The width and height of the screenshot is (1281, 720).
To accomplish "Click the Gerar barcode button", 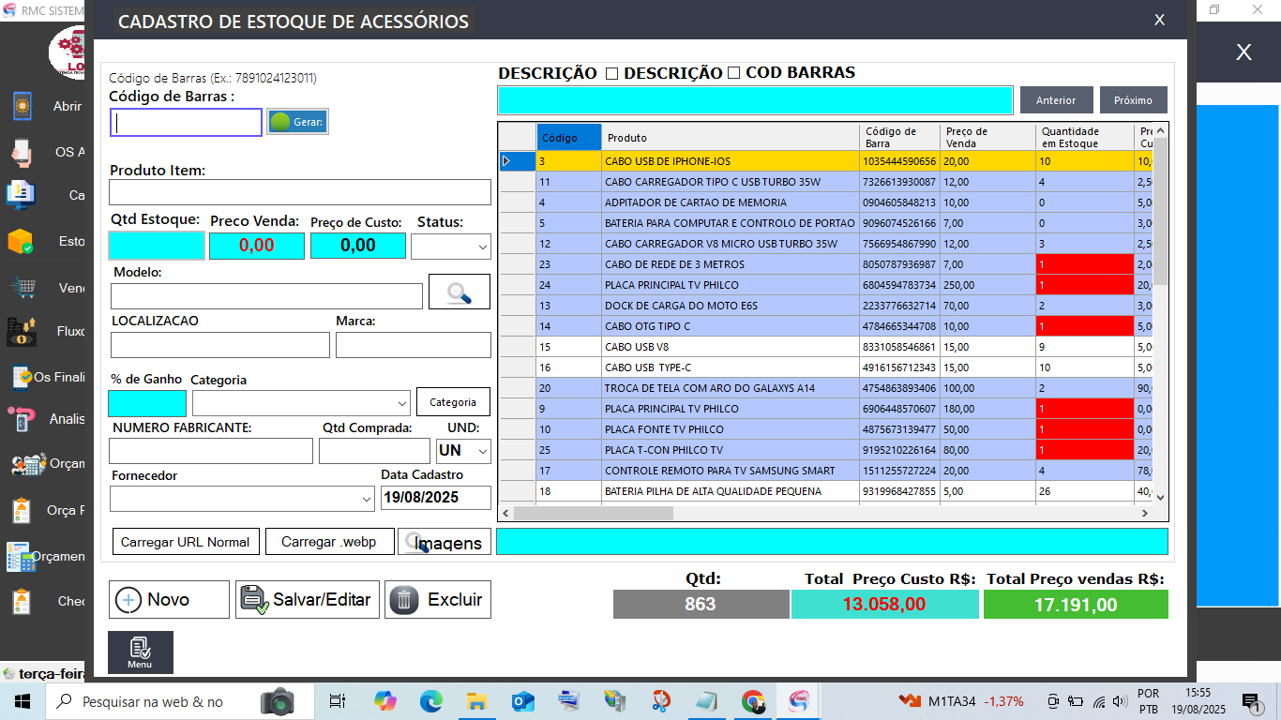I will pos(297,122).
